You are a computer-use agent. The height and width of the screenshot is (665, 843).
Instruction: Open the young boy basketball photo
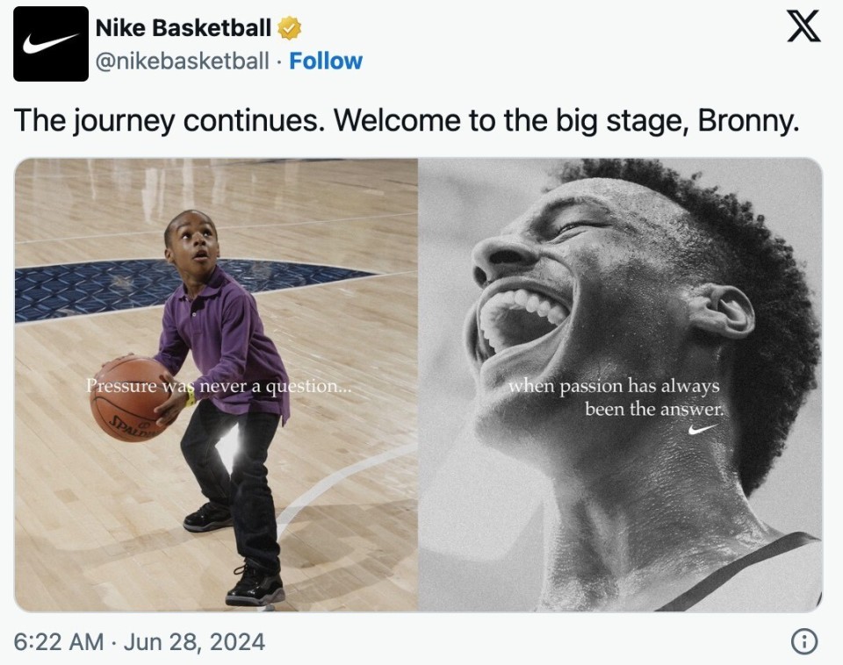pos(216,384)
